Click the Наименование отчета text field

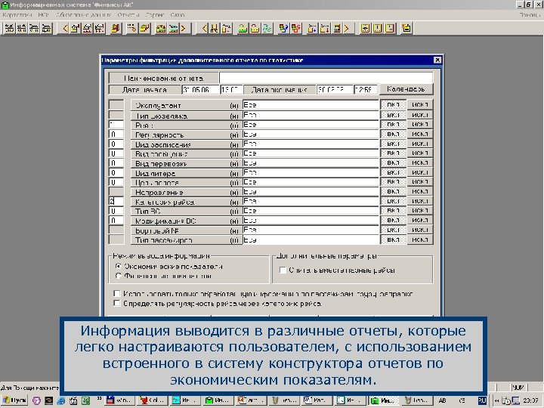[x=326, y=78]
